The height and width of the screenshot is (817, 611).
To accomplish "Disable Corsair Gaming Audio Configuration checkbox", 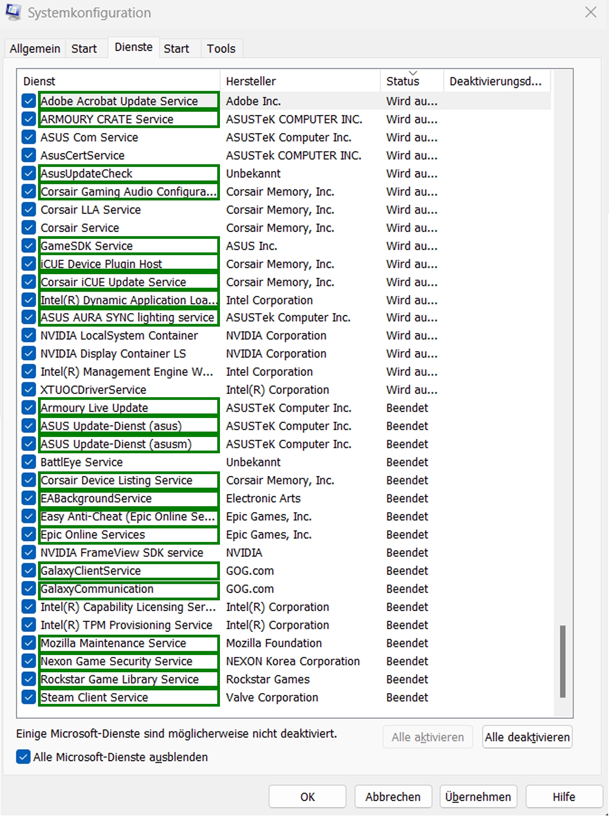I will click(29, 191).
